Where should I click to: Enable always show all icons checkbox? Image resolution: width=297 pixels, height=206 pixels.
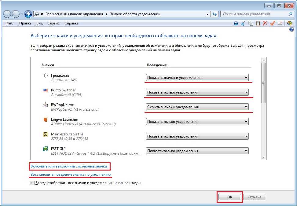33,183
